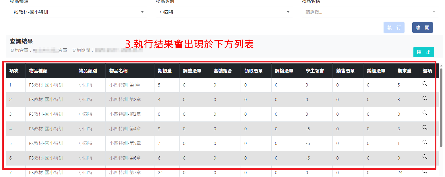
Task: Click the 匯出 export button
Action: 423,52
